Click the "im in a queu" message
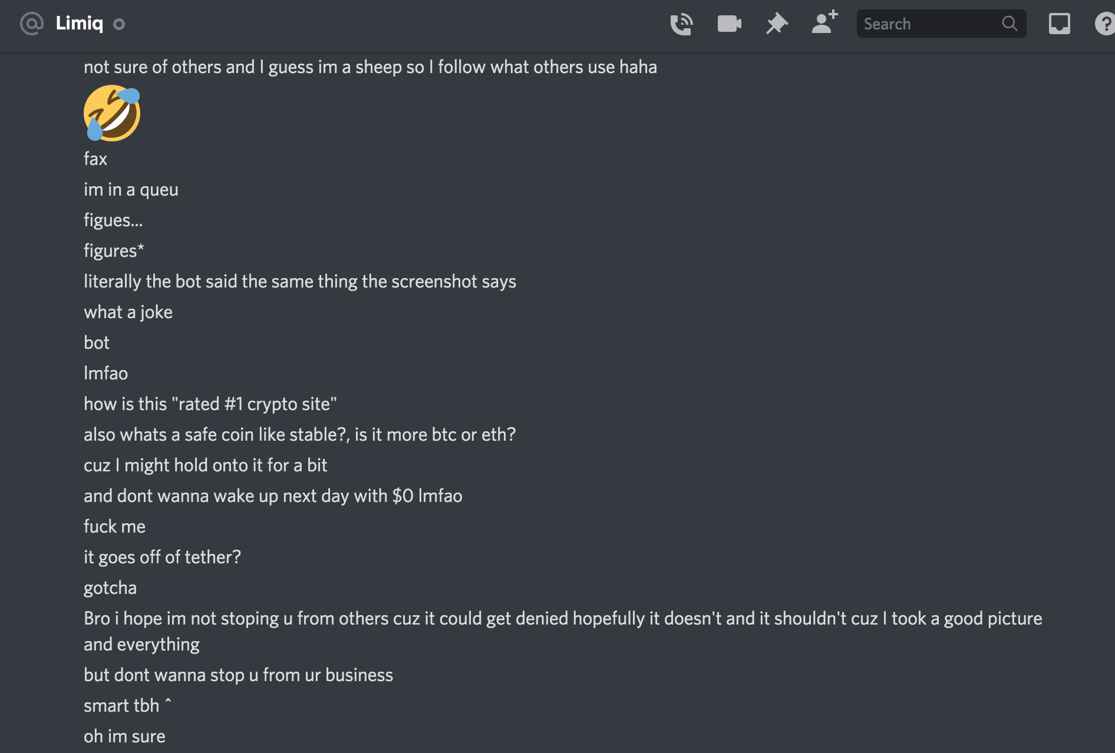Image resolution: width=1115 pixels, height=753 pixels. [131, 190]
